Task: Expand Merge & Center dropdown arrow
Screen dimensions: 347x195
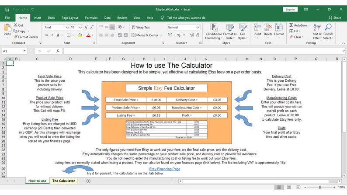Action: pos(161,35)
